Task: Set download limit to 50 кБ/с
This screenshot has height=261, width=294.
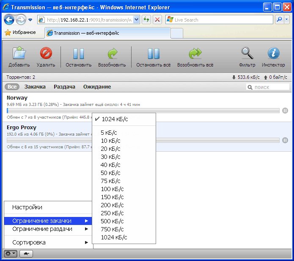Action: click(x=124, y=173)
